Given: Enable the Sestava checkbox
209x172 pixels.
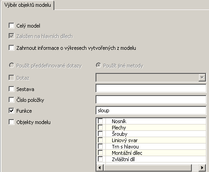Looking at the screenshot, I should coord(11,89).
